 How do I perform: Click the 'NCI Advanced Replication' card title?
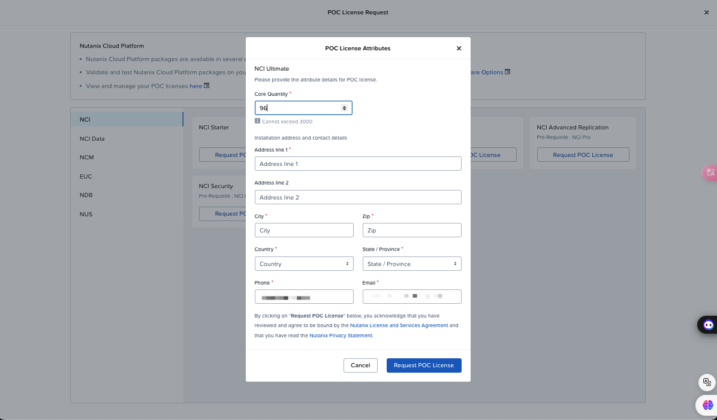pos(573,128)
